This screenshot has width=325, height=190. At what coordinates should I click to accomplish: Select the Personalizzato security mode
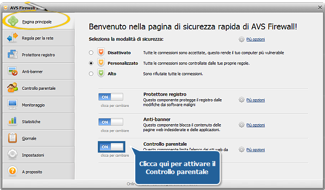coord(91,63)
